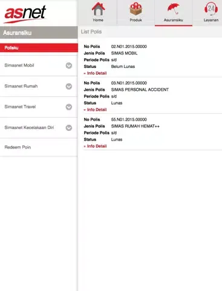Click the List Polis heading

pos(91,32)
